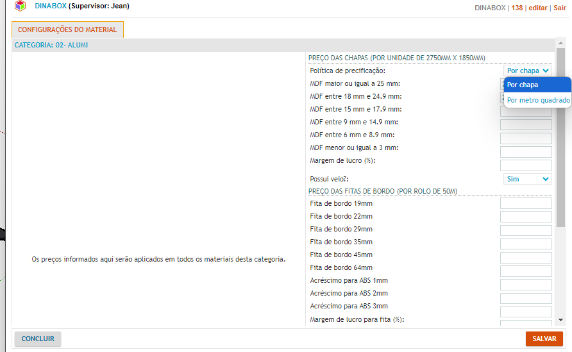
Task: Select the Fita de bordo 19mm price field
Action: pos(525,203)
